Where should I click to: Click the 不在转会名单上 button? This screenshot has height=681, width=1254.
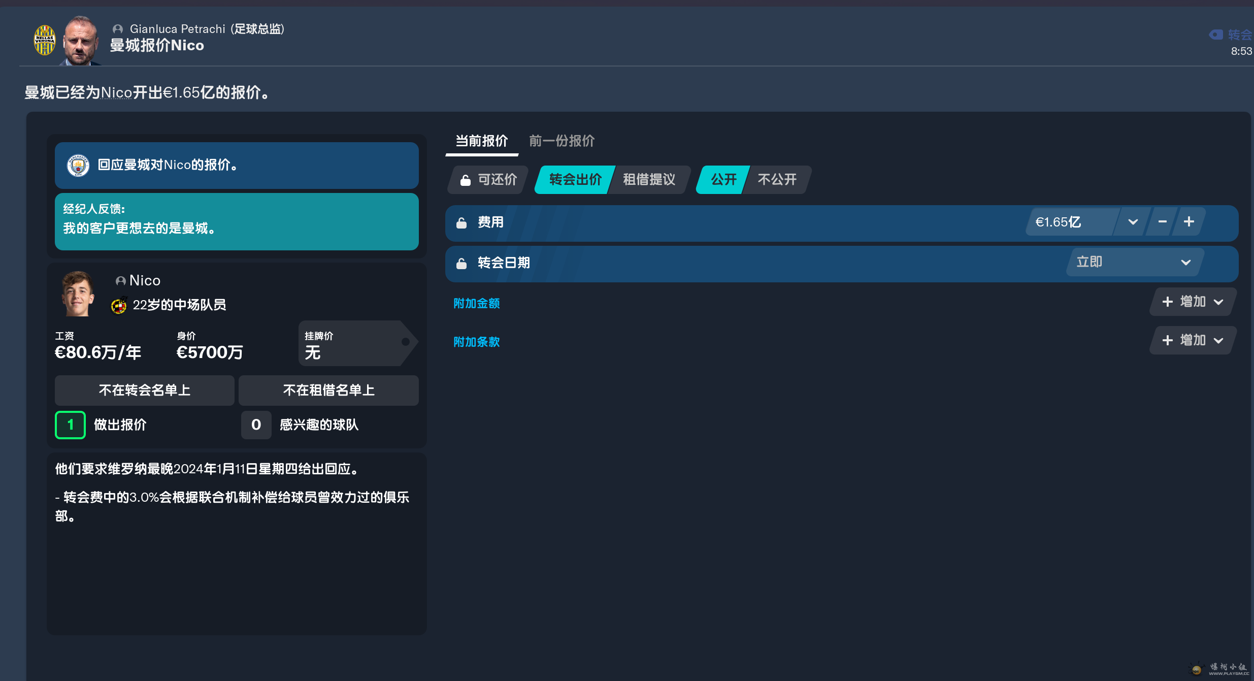[145, 391]
